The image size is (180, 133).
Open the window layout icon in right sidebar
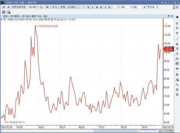[x=177, y=75]
